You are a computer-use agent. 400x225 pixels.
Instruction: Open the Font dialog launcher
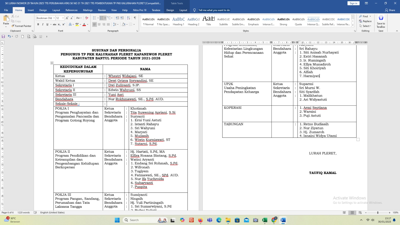point(89,31)
